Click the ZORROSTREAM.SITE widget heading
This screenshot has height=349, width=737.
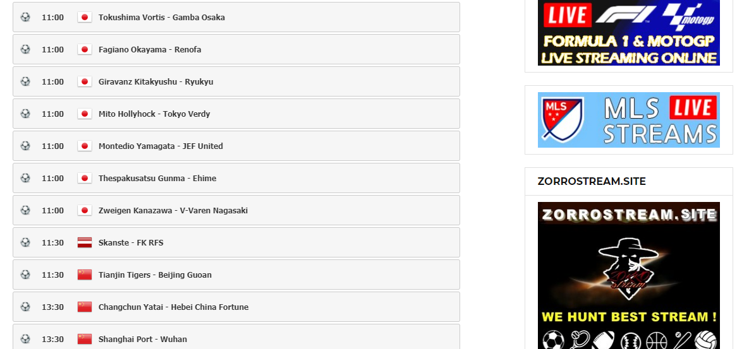592,181
